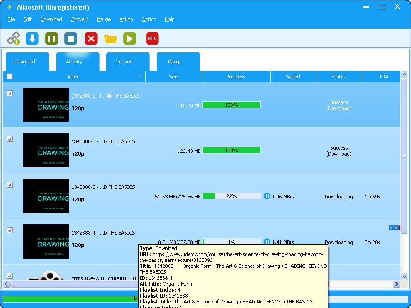Select the 1342888-2 drawing thumbnail
The height and width of the screenshot is (308, 411).
click(x=46, y=150)
